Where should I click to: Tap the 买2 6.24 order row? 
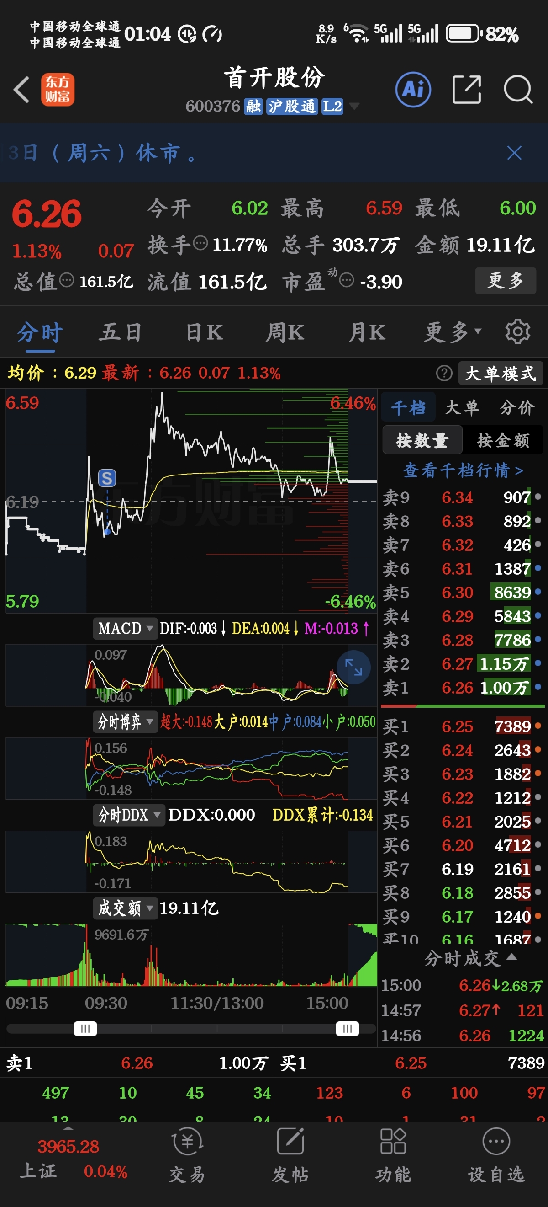pyautogui.click(x=462, y=750)
